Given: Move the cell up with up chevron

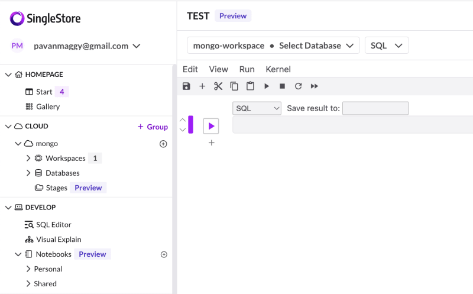Looking at the screenshot, I should coord(183,120).
